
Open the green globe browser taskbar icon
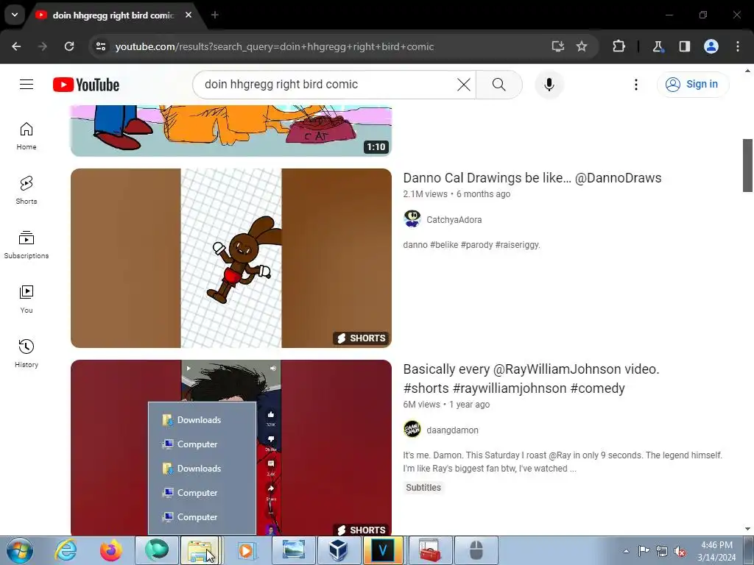[x=157, y=550]
